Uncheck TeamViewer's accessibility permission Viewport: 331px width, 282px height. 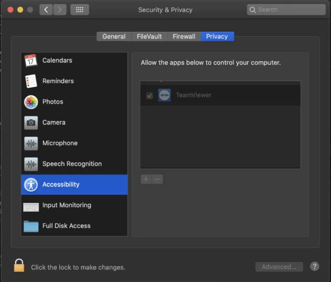pos(149,95)
